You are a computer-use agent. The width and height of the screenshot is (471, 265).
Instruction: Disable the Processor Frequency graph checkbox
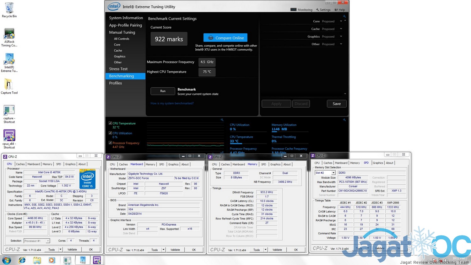tap(110, 143)
